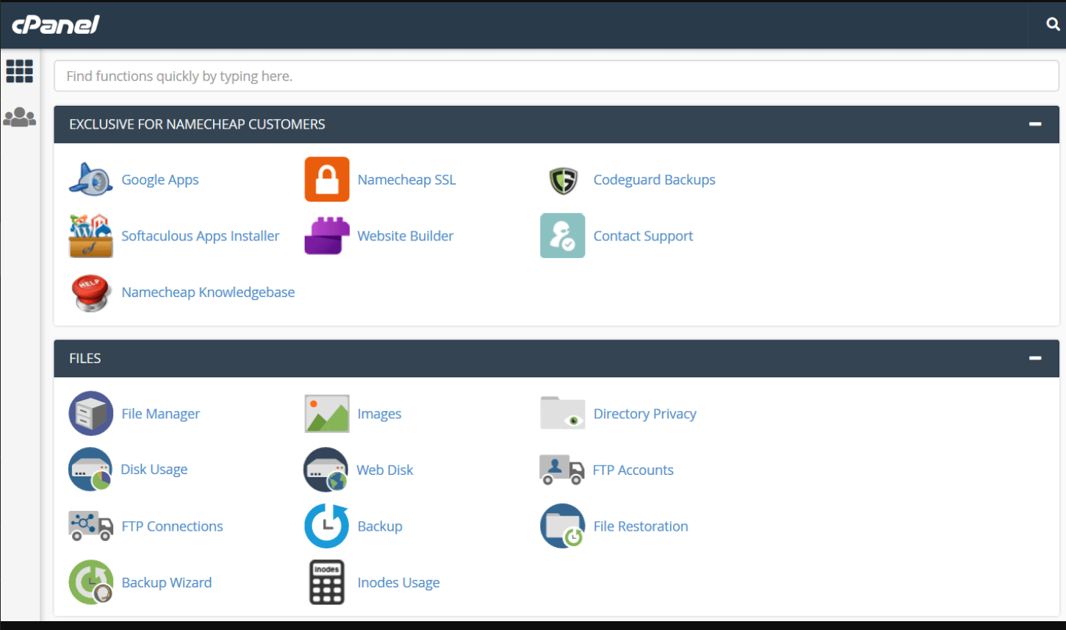Image resolution: width=1066 pixels, height=630 pixels.
Task: Open the Web Disk text link
Action: point(385,470)
